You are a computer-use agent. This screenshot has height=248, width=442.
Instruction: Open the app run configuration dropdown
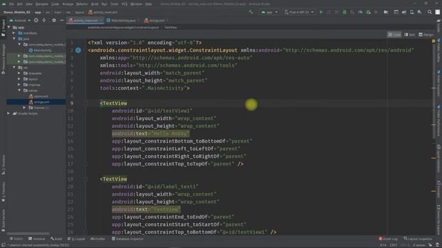pos(269,12)
